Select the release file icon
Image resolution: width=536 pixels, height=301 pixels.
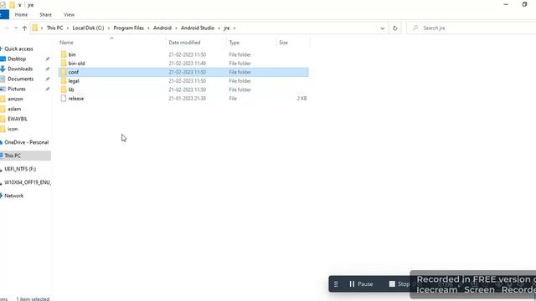64,99
